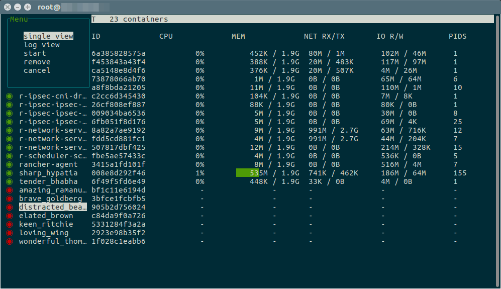The height and width of the screenshot is (289, 501).
Task: Click red status icon beside elated_brown
Action: tap(9, 216)
